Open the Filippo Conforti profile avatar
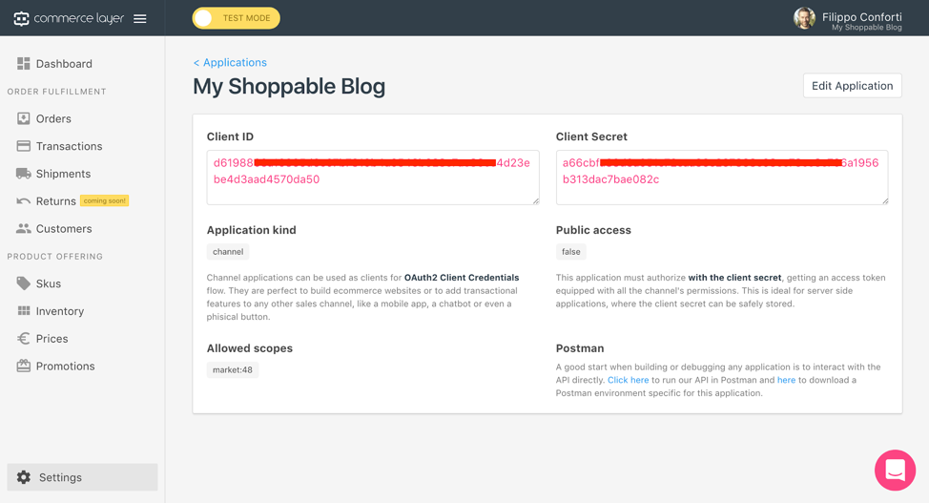 (x=804, y=18)
